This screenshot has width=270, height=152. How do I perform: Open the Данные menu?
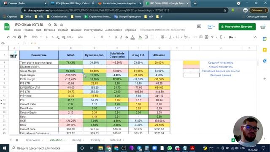click(76, 30)
